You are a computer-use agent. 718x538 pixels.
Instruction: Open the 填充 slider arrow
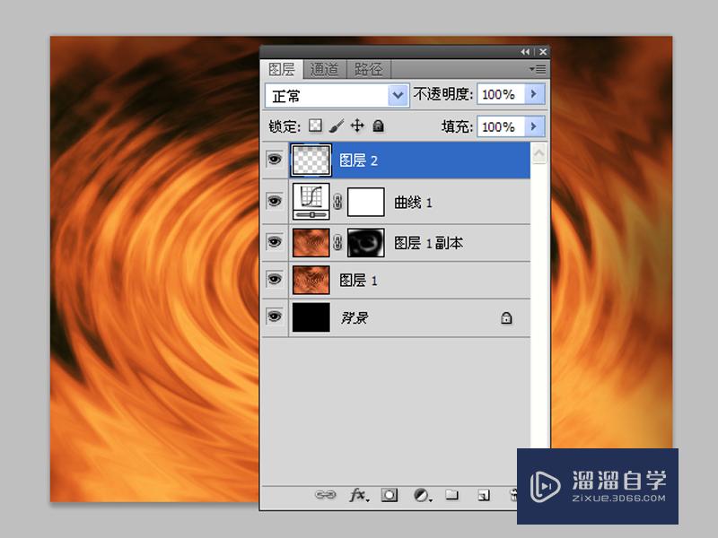(534, 126)
